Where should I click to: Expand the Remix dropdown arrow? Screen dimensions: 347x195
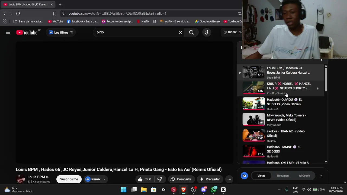(x=105, y=179)
